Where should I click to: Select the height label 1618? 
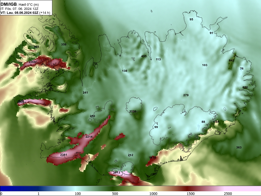tap(152, 158)
